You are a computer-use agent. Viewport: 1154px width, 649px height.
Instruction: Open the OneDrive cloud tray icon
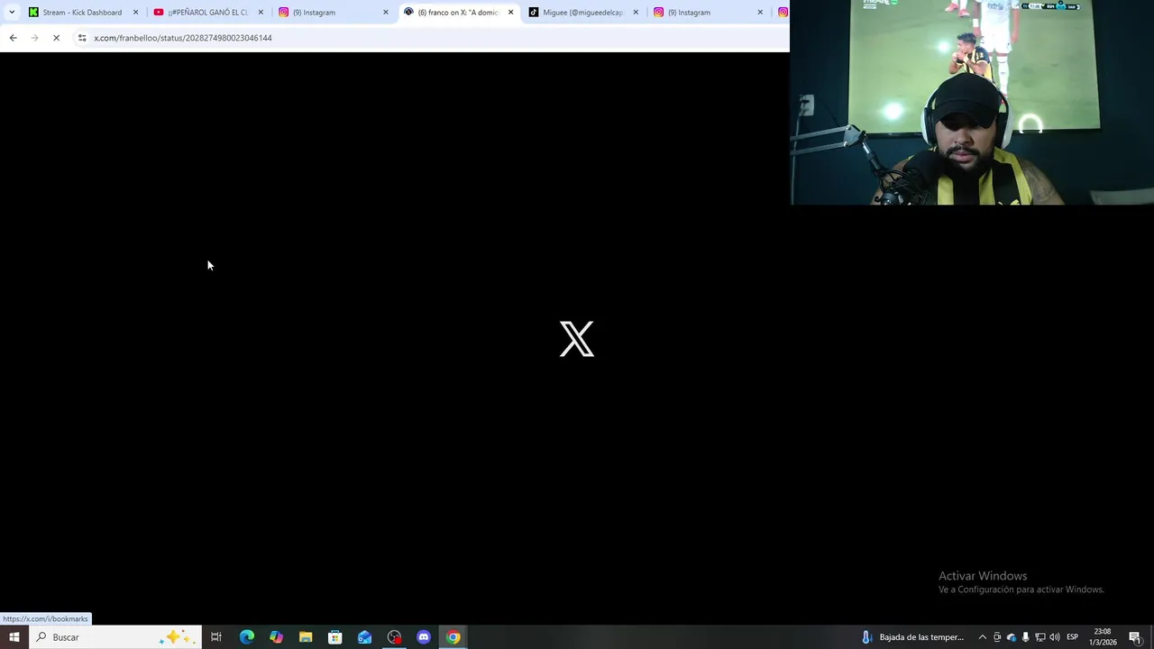click(1012, 637)
